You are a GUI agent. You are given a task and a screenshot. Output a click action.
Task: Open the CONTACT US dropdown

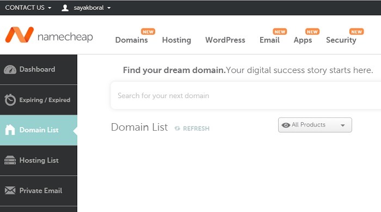pos(28,8)
